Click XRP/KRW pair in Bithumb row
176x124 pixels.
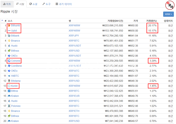[74, 26]
